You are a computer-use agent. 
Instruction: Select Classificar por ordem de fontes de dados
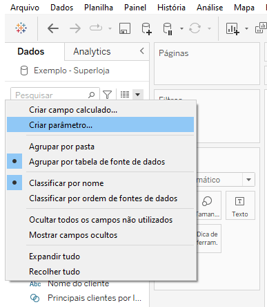pos(100,198)
